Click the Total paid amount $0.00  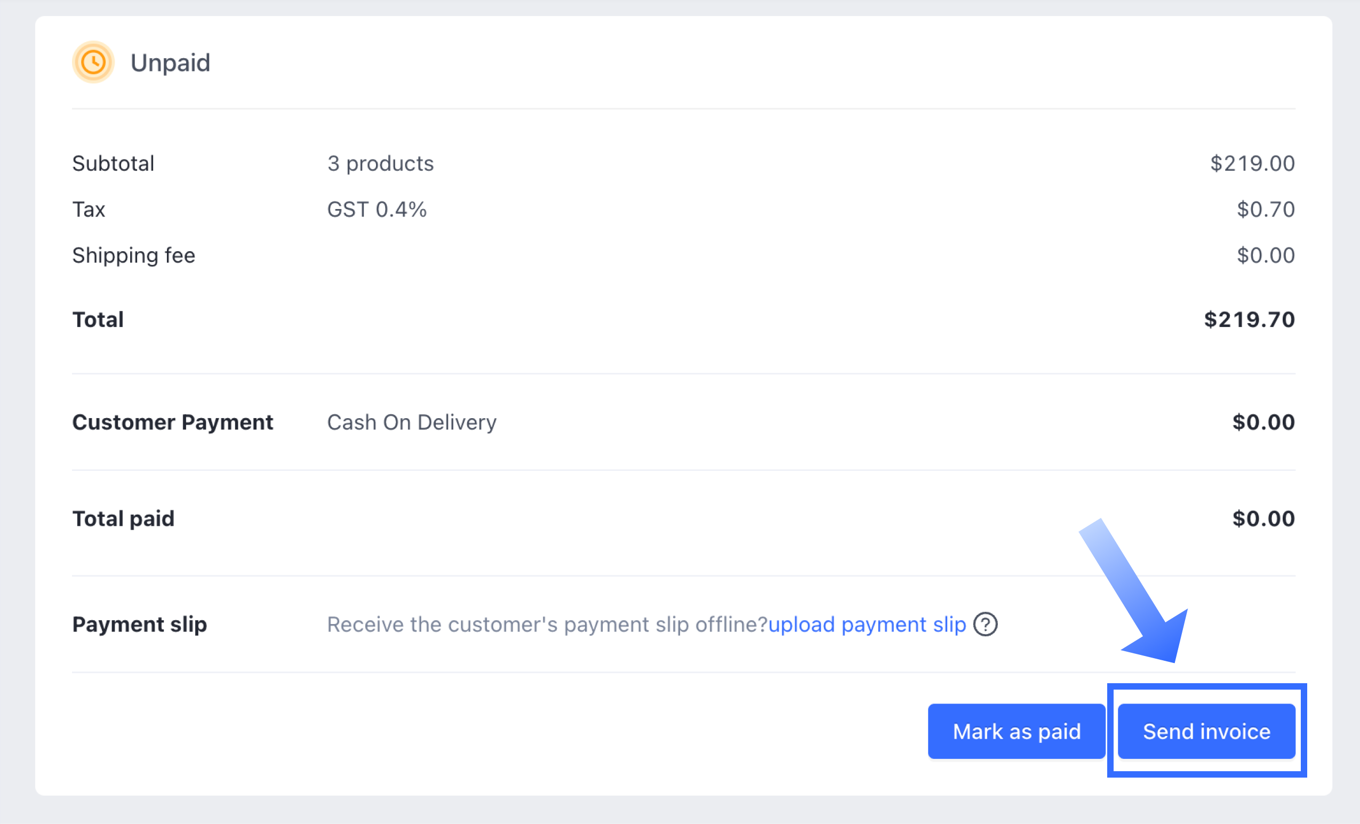coord(1264,519)
